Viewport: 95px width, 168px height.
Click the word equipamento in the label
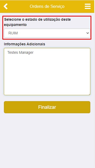15,25
